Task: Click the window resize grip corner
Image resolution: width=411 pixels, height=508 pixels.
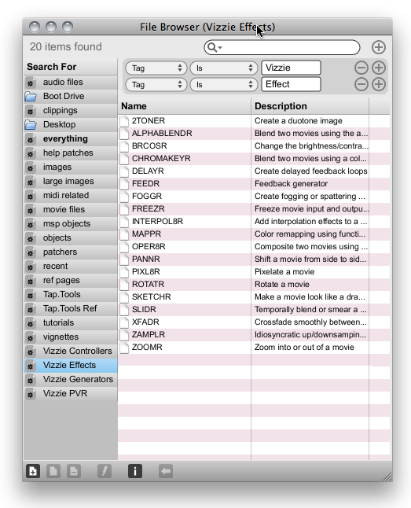Action: (387, 477)
